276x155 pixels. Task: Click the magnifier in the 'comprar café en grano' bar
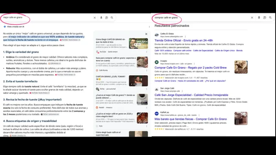click(x=270, y=18)
